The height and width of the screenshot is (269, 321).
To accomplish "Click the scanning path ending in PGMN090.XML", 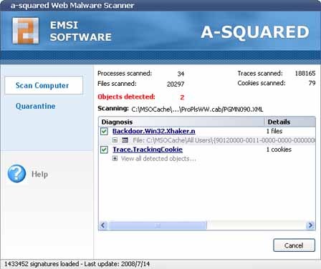I will pyautogui.click(x=197, y=109).
